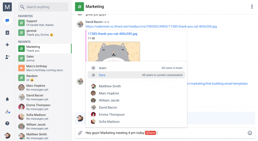The image size is (258, 141).
Task: Open the help question mark icon
Action: point(7,123)
